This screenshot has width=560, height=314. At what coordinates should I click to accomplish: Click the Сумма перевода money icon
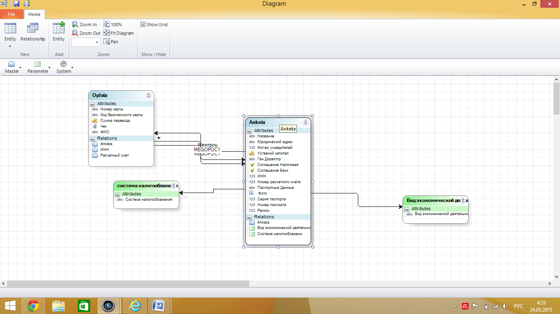pyautogui.click(x=95, y=121)
